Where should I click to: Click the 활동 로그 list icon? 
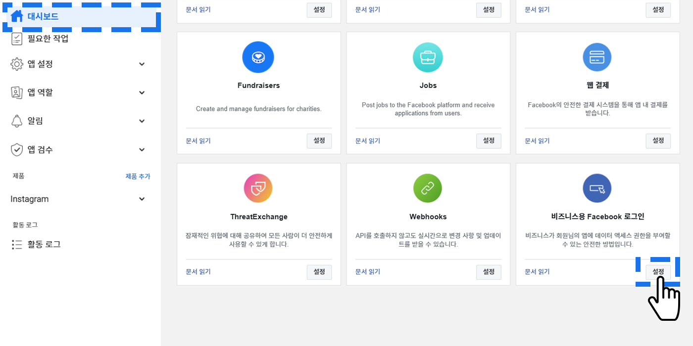[17, 245]
